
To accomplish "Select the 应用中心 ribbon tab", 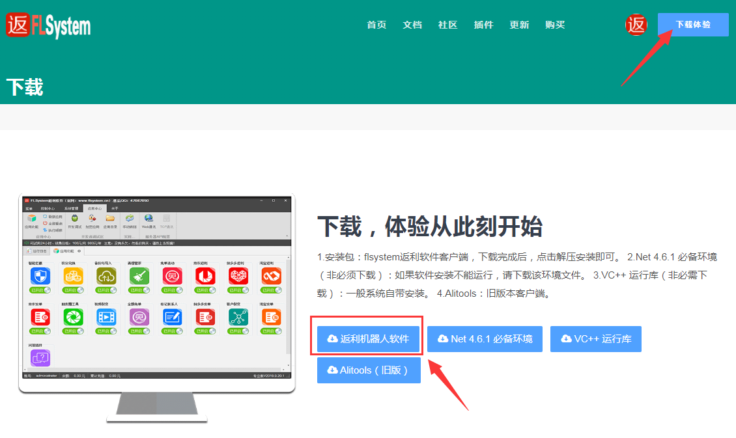I will point(95,208).
